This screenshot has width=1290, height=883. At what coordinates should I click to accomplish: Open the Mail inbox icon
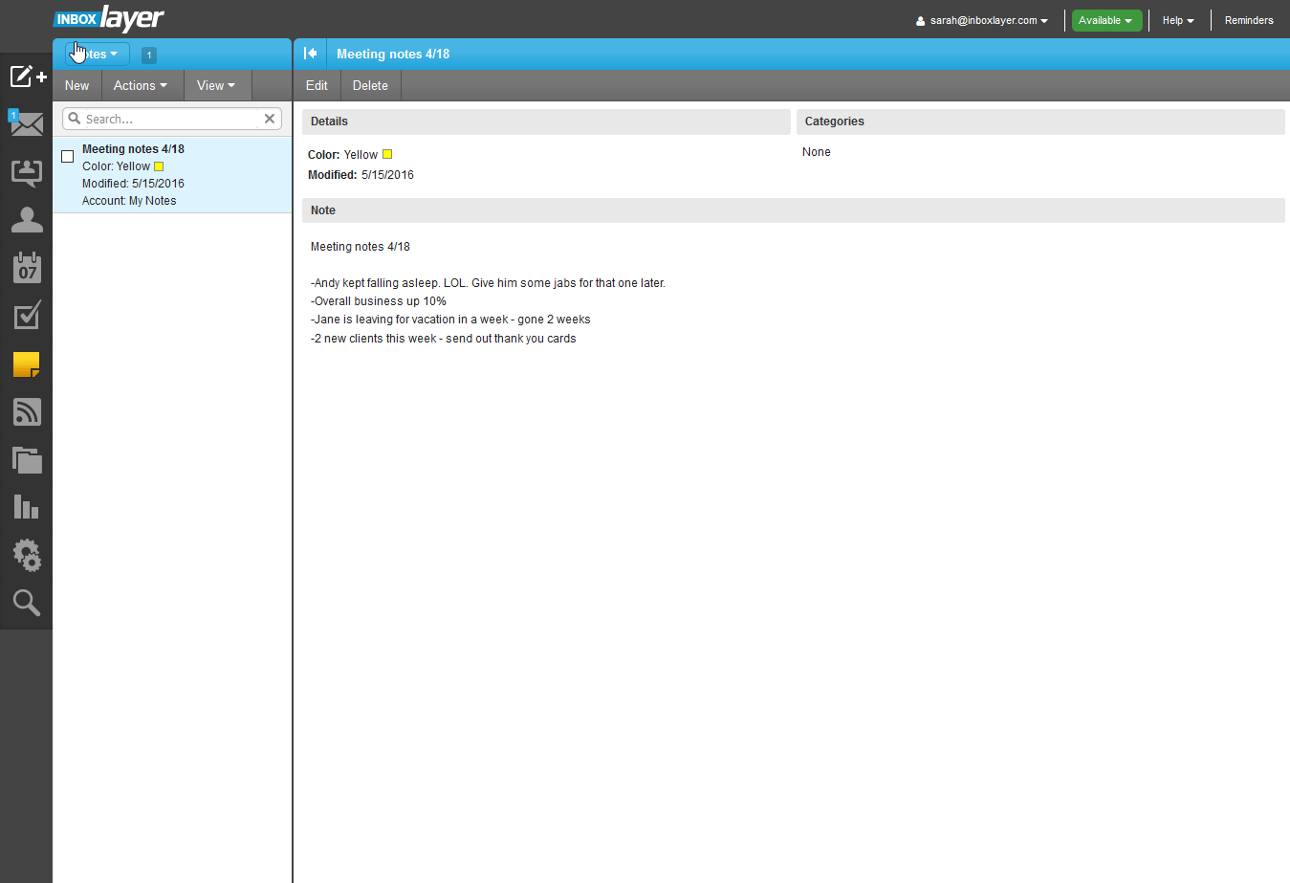pyautogui.click(x=26, y=124)
